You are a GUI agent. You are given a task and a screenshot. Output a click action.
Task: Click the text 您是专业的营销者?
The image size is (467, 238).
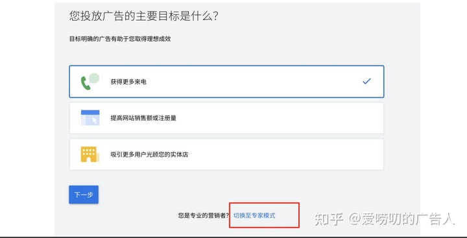(204, 215)
